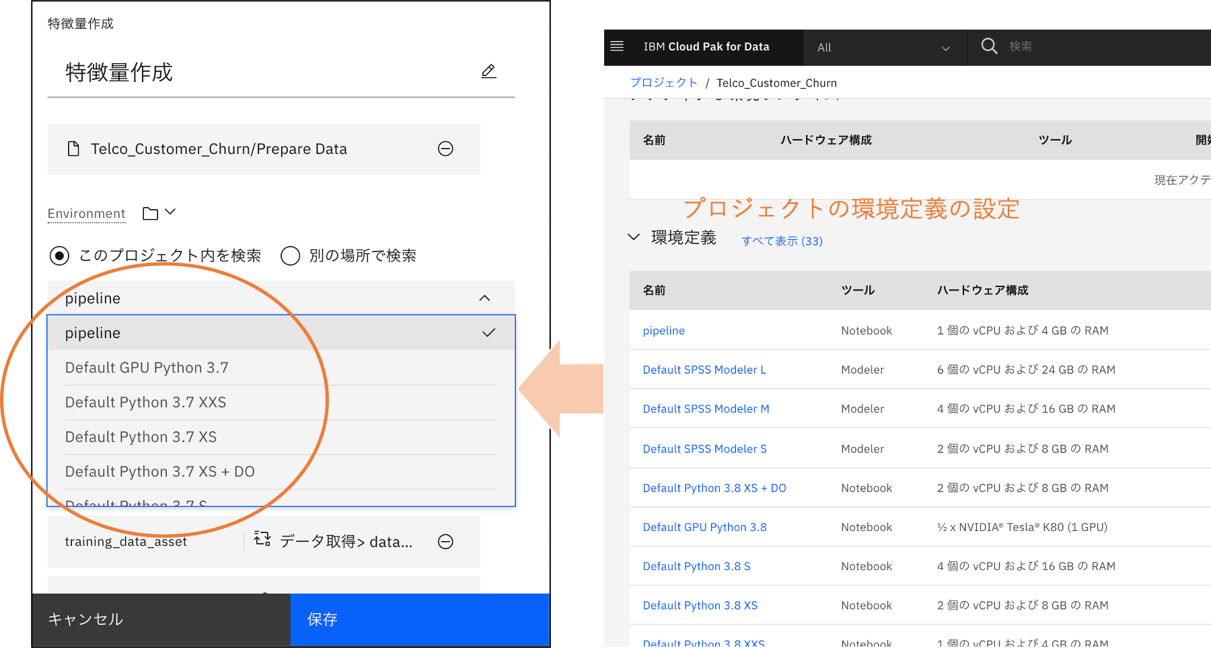
Task: Select 別の場所で検索 radio button
Action: point(290,255)
